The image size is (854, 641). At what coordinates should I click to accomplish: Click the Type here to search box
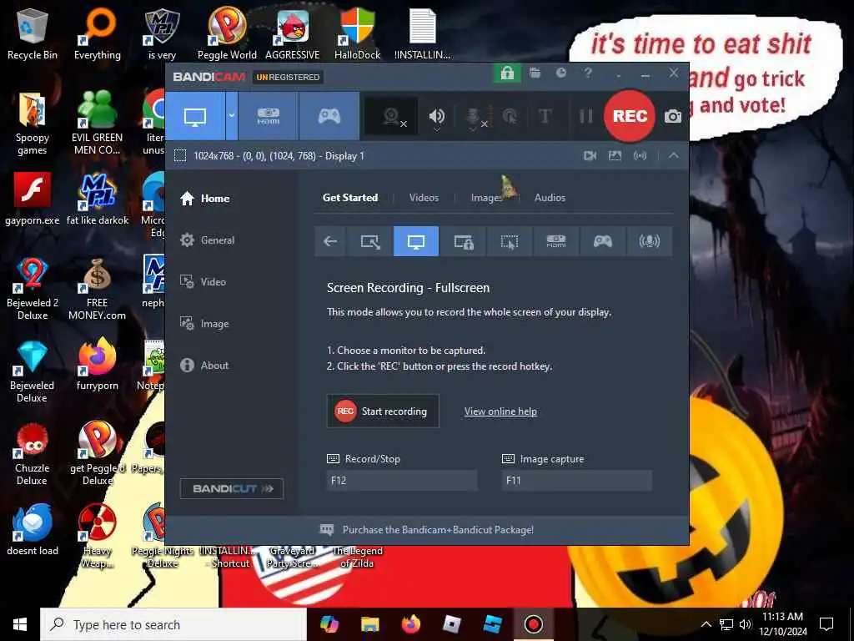coord(173,624)
